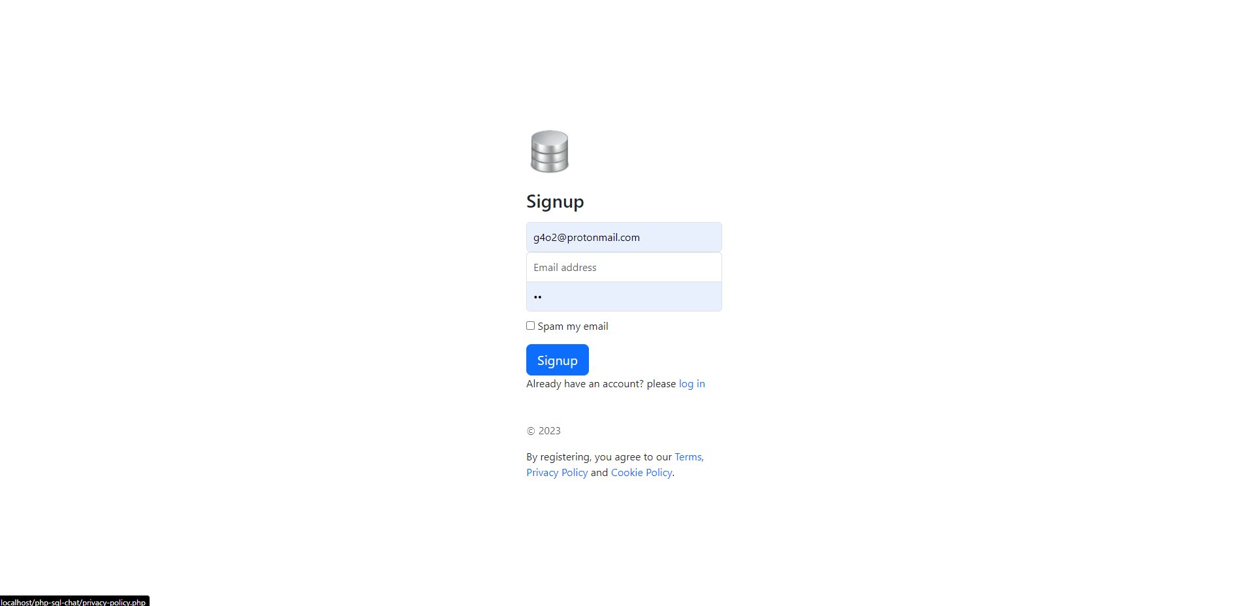Viewport: 1251px width, 606px height.
Task: Click 'By registering, you agree' text
Action: click(x=584, y=457)
